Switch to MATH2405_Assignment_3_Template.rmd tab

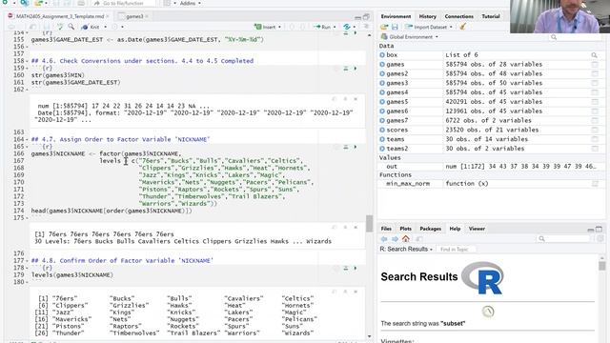60,16
